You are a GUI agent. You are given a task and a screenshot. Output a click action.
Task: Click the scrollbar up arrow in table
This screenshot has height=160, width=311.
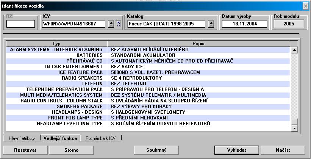click(x=294, y=50)
